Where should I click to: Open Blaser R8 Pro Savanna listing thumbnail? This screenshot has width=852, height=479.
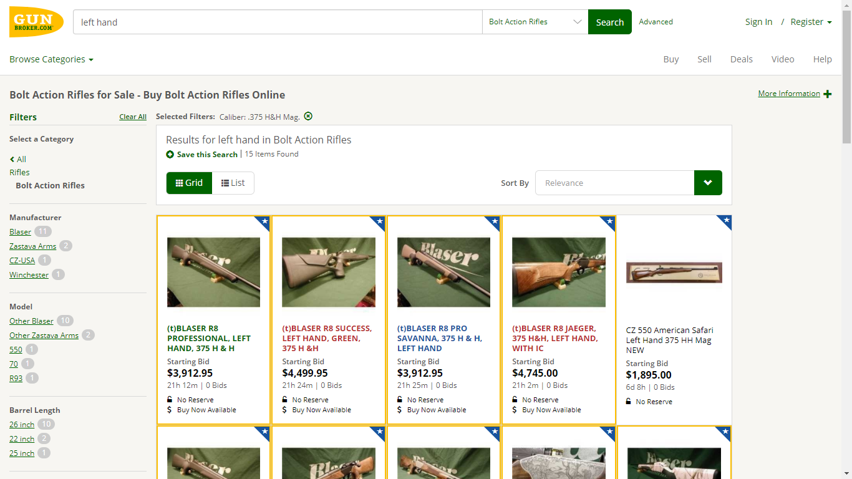click(443, 272)
